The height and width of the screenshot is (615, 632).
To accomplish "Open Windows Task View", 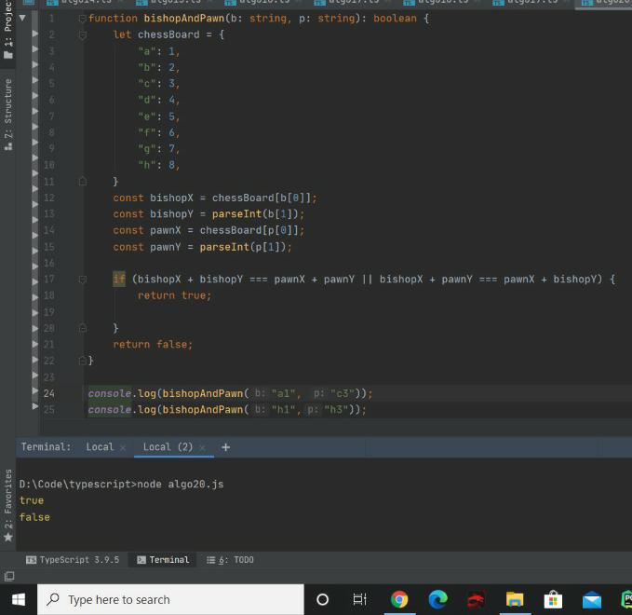I will pyautogui.click(x=360, y=599).
